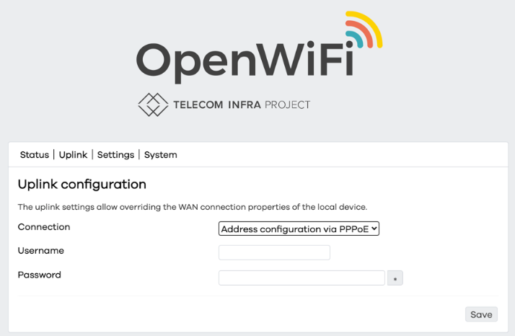Switch to the Uplink tab
Image resolution: width=515 pixels, height=336 pixels.
[73, 155]
